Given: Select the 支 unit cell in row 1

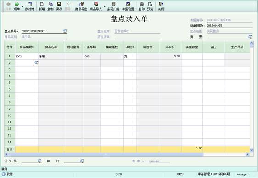Looking at the screenshot, I should 130,57.
